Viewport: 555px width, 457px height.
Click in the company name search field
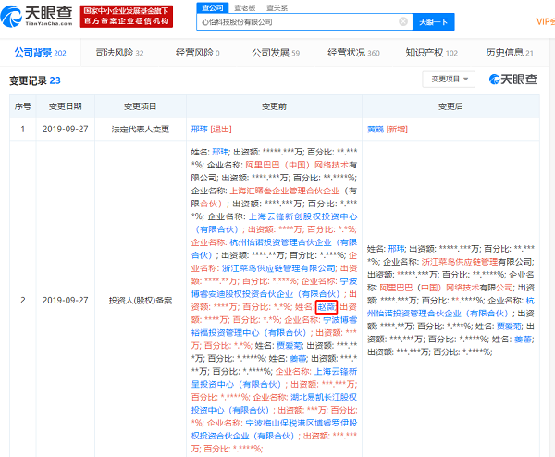tap(296, 20)
